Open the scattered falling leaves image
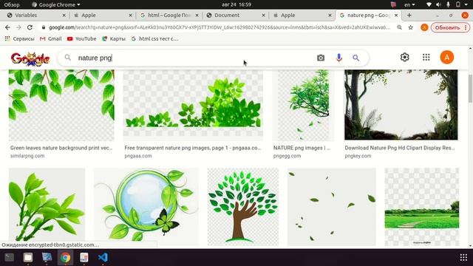473x266 pixels. click(x=332, y=207)
